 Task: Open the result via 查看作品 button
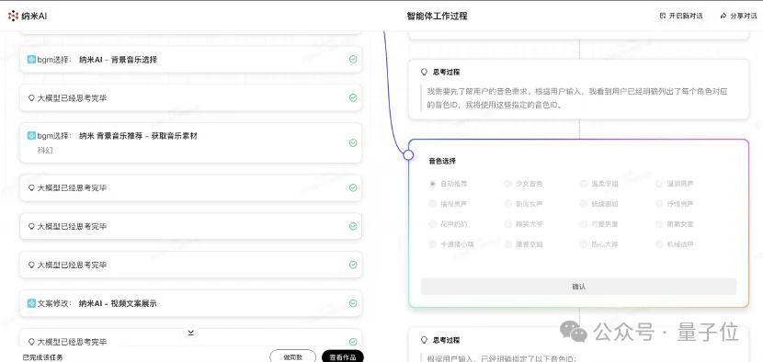pyautogui.click(x=343, y=356)
